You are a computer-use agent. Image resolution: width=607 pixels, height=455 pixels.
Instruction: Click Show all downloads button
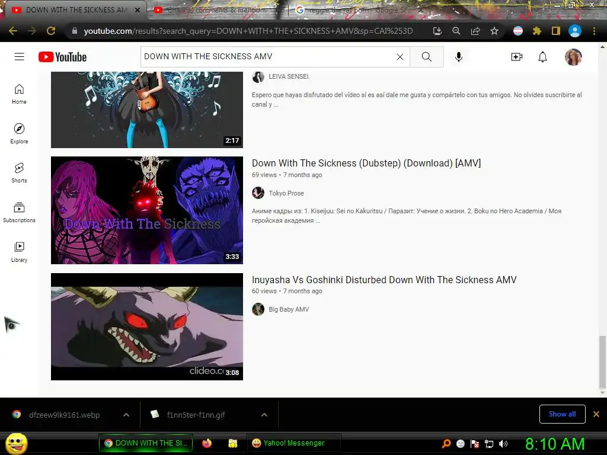[x=562, y=414]
